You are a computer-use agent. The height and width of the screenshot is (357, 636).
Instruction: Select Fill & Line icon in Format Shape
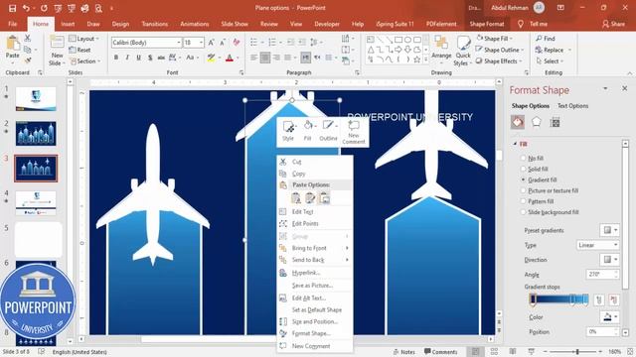point(518,122)
